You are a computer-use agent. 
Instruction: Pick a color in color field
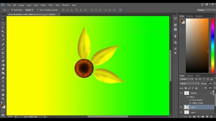(197, 46)
